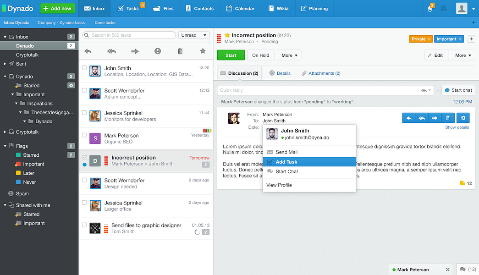Switch to the Details tab
The image size is (479, 275).
[280, 73]
